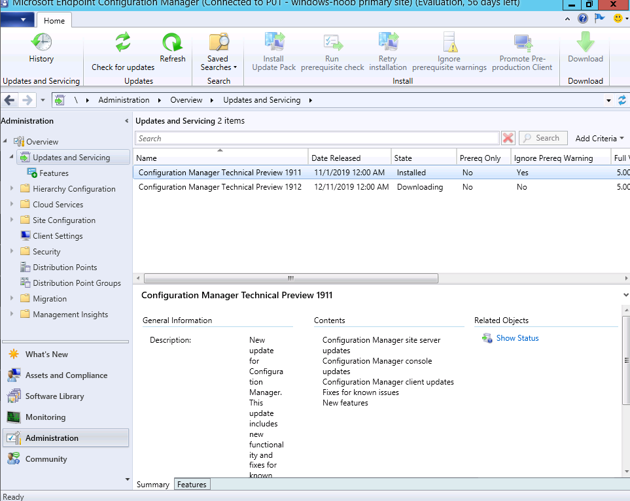Select the Administration workspace button
This screenshot has height=501, width=630.
click(65, 438)
